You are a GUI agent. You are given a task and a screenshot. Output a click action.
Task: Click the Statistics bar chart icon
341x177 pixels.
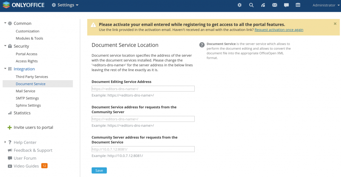(x=10, y=113)
